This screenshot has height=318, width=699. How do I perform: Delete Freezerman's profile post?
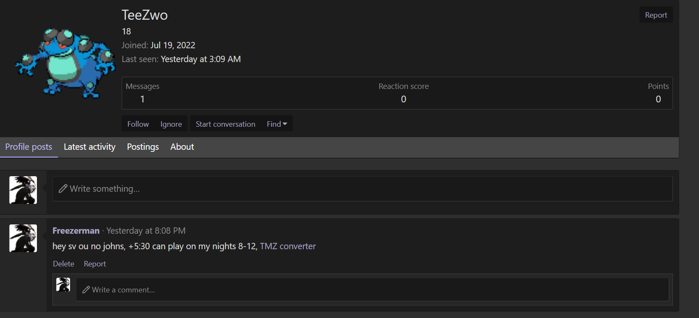tap(63, 264)
